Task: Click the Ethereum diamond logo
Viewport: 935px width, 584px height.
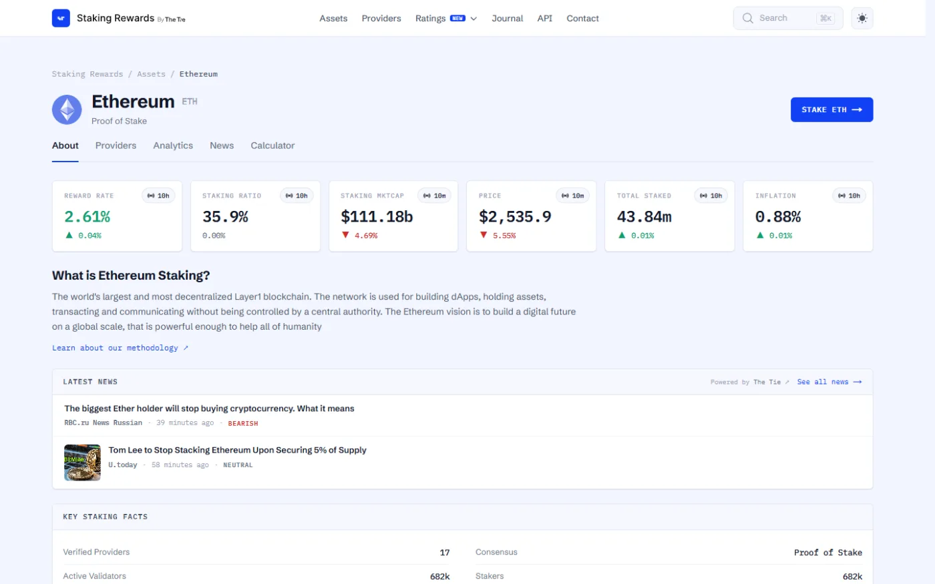Action: point(67,109)
